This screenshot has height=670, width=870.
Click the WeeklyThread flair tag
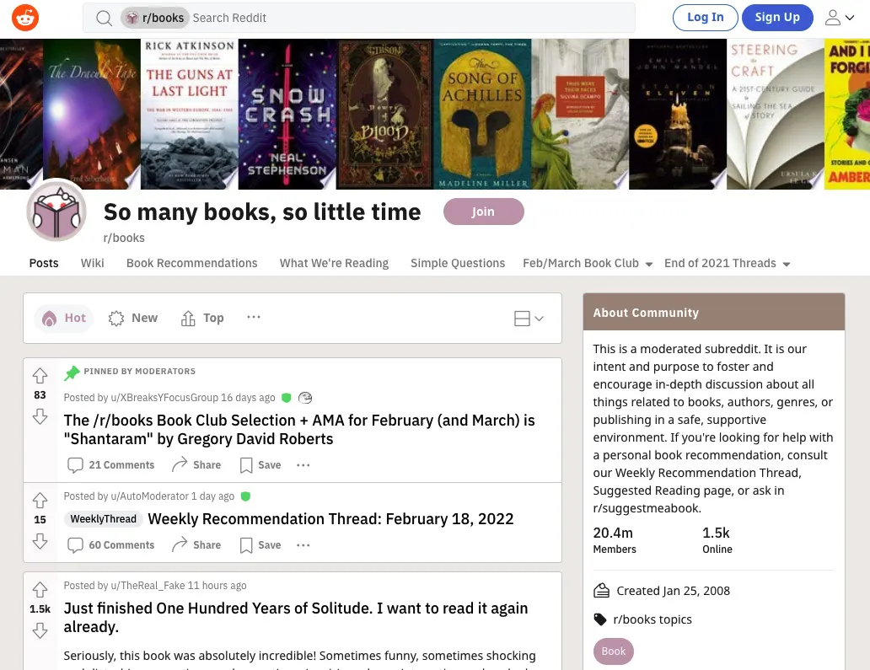(103, 519)
